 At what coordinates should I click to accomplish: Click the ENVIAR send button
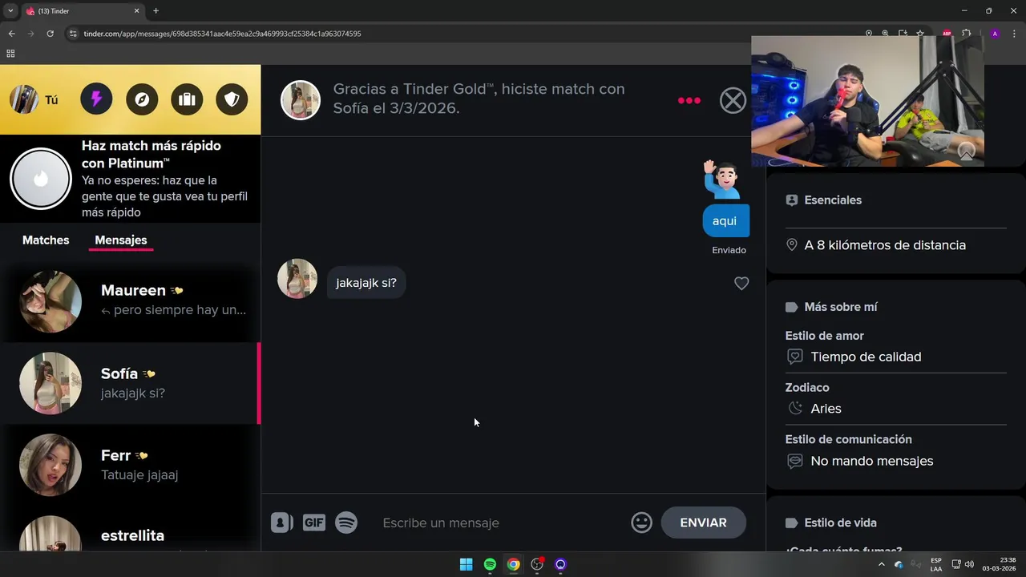point(703,523)
